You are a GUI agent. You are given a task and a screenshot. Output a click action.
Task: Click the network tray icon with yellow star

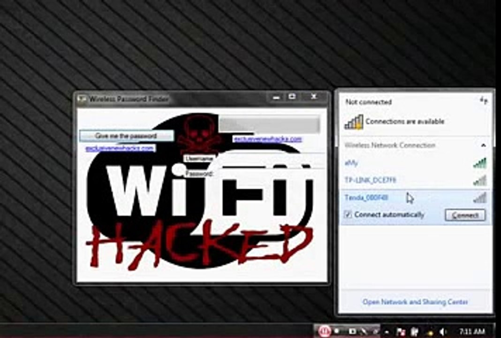click(x=430, y=332)
